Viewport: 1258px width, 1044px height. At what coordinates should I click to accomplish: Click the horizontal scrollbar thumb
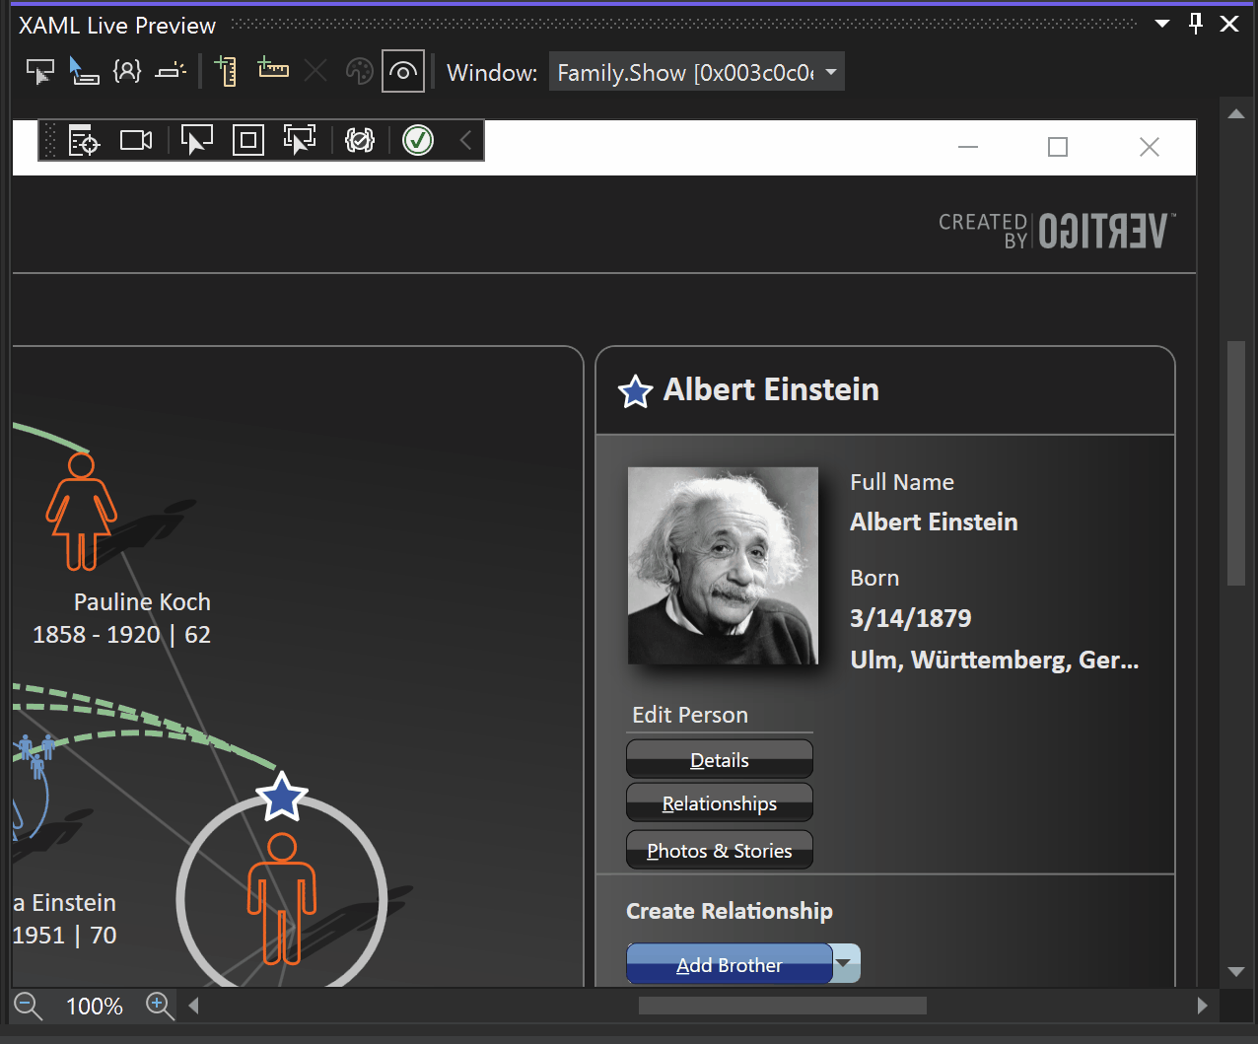783,1006
